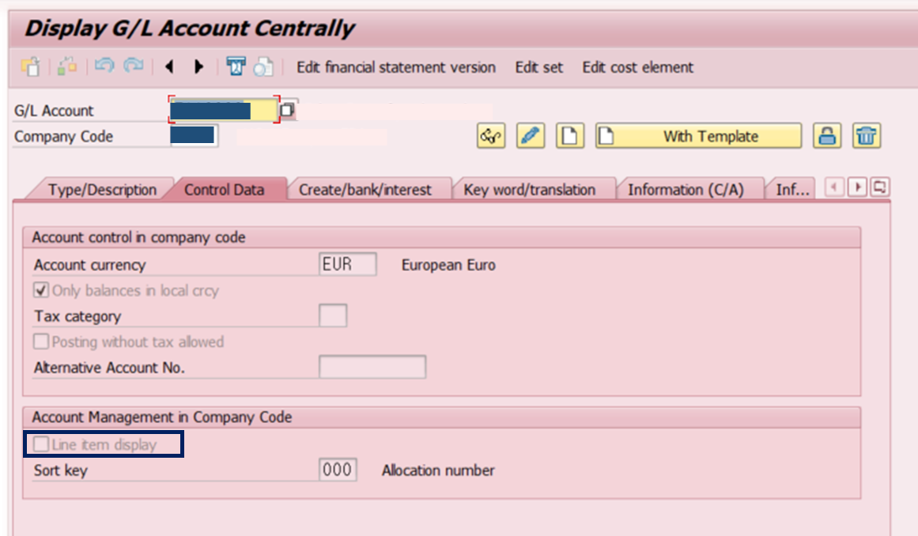
Task: Select the pencil Edit icon
Action: [x=530, y=135]
